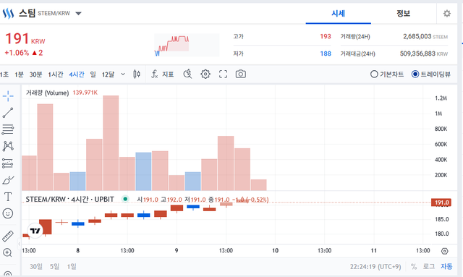Screen dimensions: 463x277
Task: Expand the time interval dropdown chevron
Action: pos(123,74)
